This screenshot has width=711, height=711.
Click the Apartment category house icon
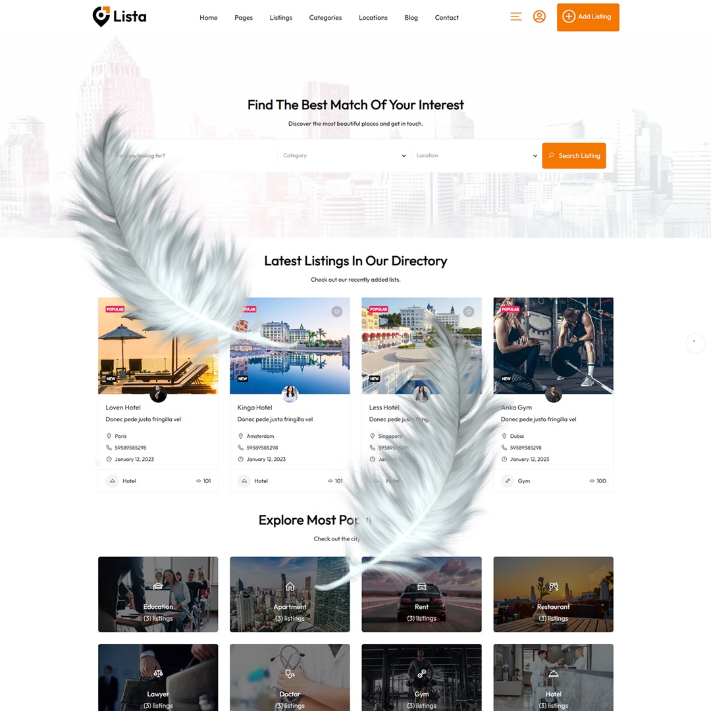pyautogui.click(x=290, y=586)
